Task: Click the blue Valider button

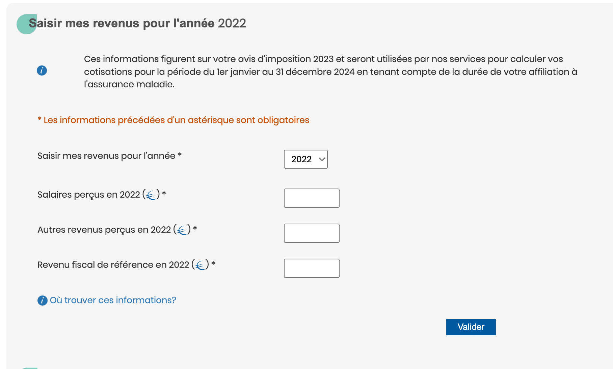Action: [x=471, y=327]
